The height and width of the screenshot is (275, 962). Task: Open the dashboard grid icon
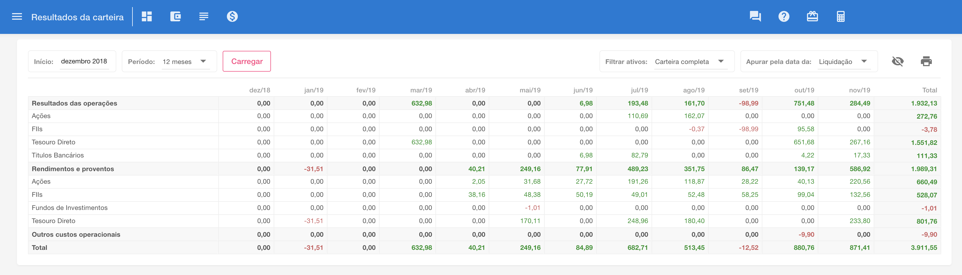pos(147,17)
